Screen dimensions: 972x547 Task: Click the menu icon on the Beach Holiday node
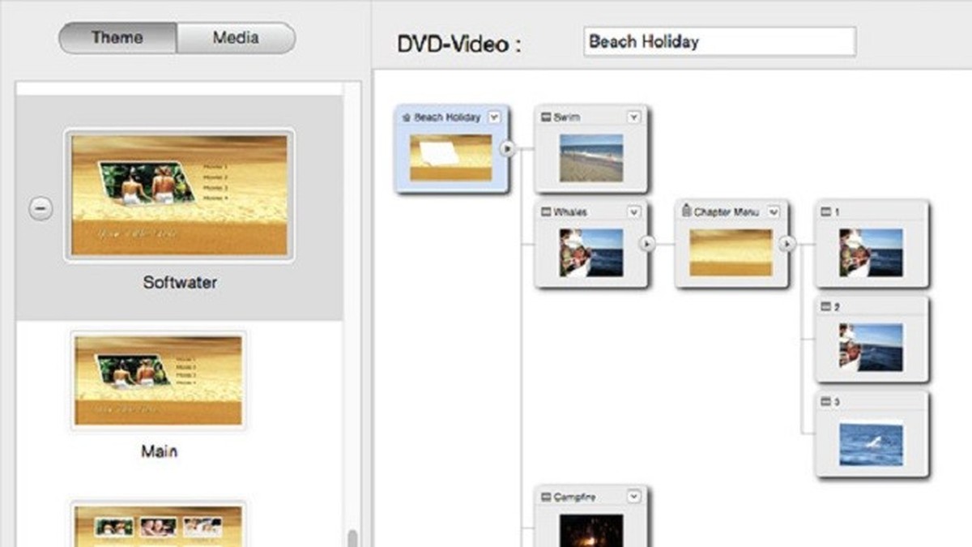404,116
